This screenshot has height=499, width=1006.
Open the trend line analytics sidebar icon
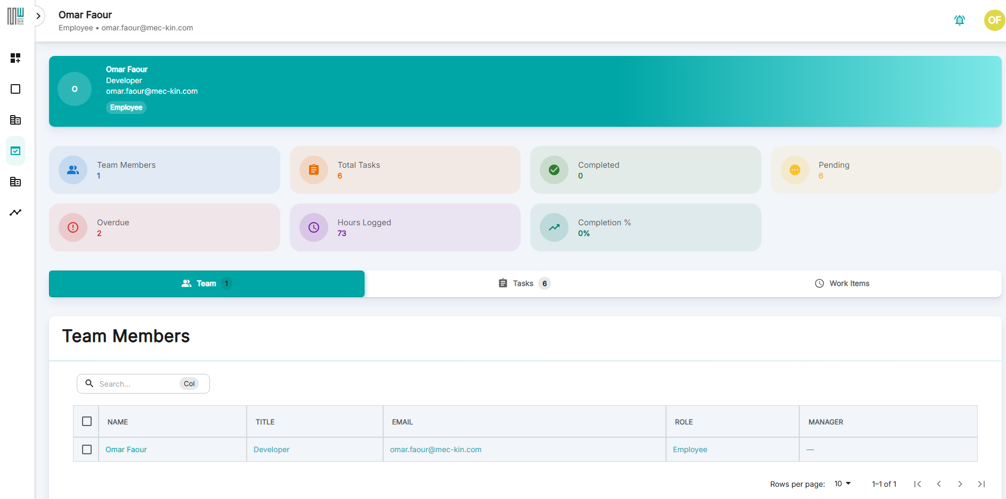click(x=15, y=212)
